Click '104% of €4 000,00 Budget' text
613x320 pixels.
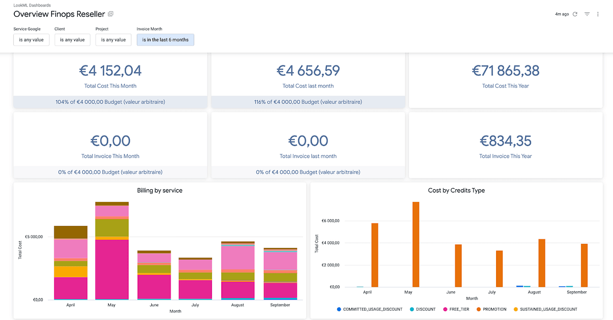(x=110, y=102)
